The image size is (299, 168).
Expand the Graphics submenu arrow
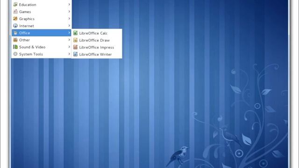pos(69,19)
